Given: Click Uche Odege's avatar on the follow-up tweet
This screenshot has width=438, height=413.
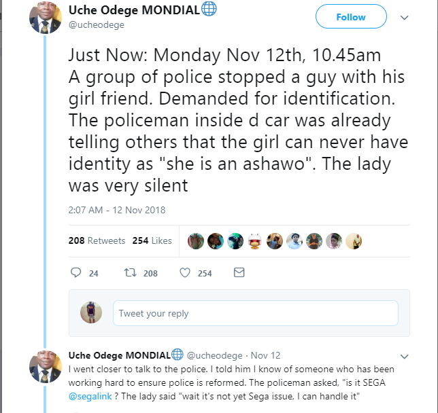Looking at the screenshot, I should [x=46, y=366].
